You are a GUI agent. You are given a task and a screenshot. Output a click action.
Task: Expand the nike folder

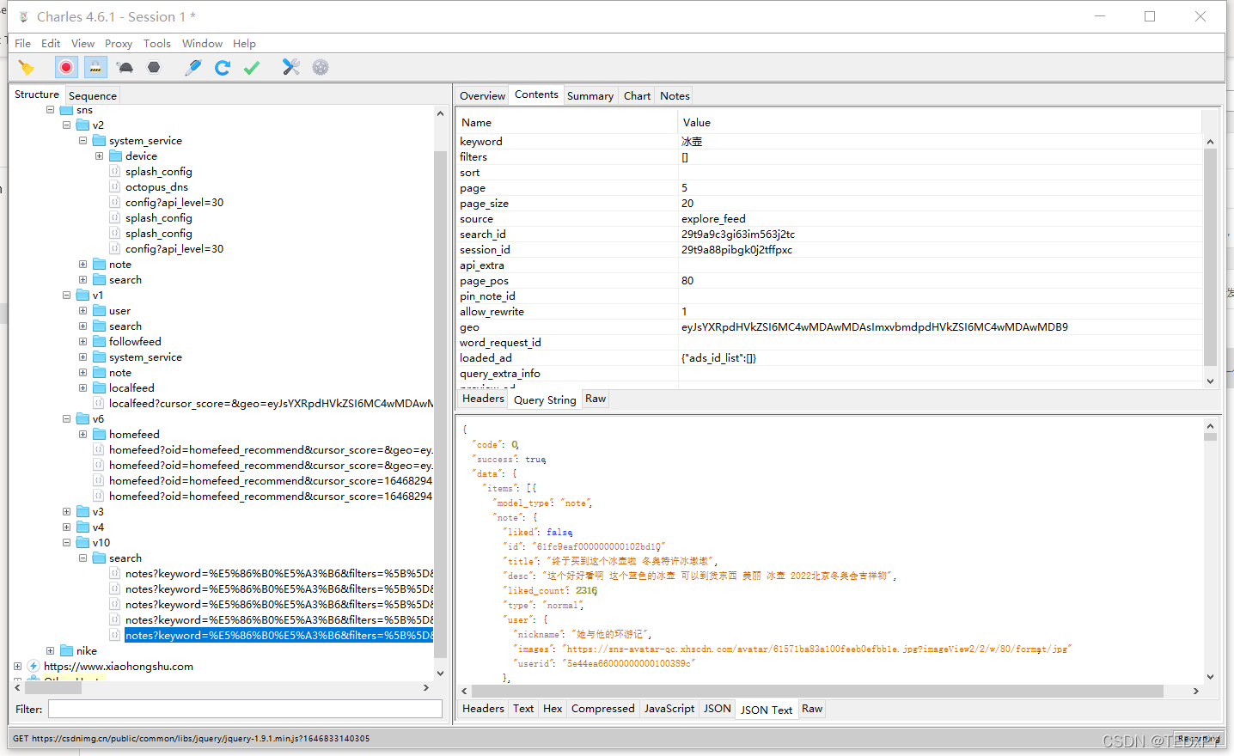50,651
